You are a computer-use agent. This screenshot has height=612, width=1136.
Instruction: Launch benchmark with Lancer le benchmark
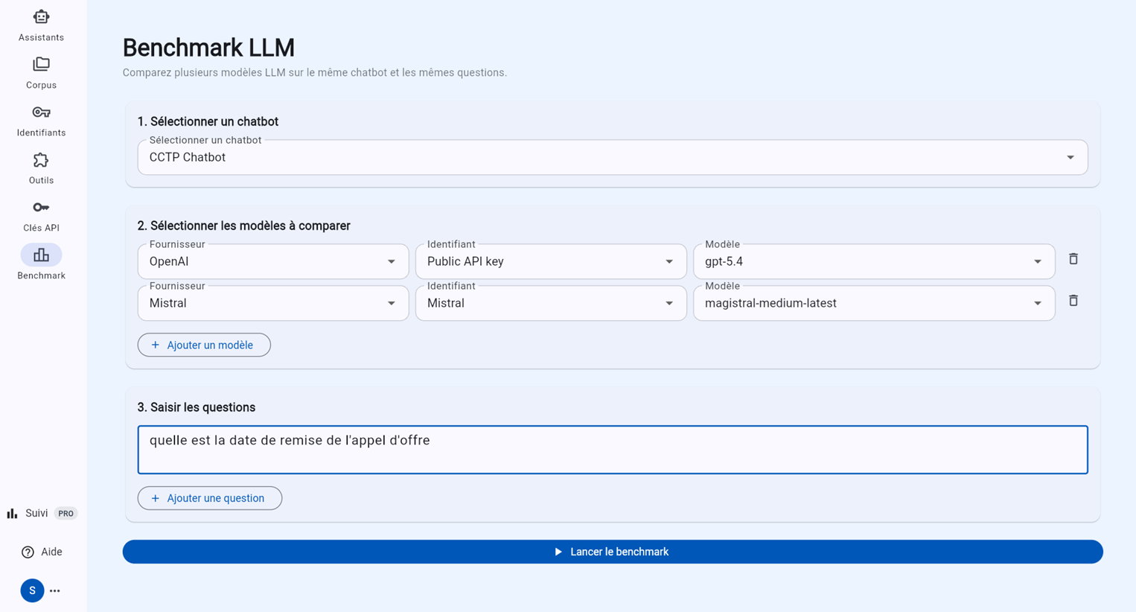613,552
